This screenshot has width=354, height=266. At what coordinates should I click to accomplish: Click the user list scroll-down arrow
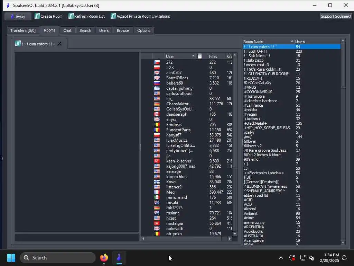pos(235,234)
